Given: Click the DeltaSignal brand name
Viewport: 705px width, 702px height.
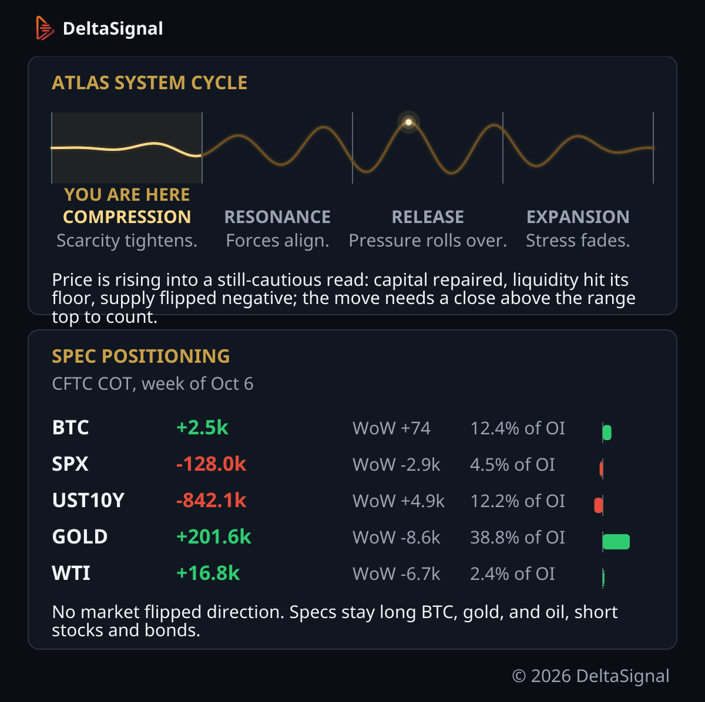Looking at the screenshot, I should (113, 28).
